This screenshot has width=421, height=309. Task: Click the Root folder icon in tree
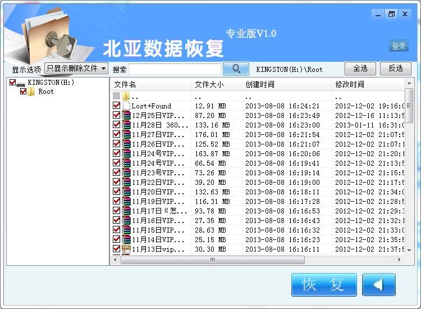31,92
